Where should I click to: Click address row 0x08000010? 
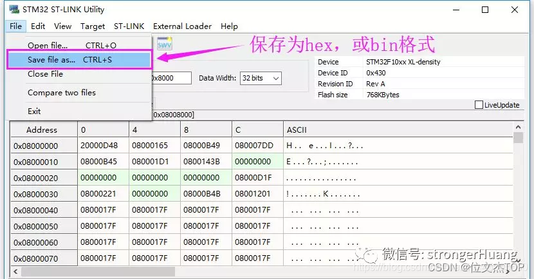pos(44,162)
